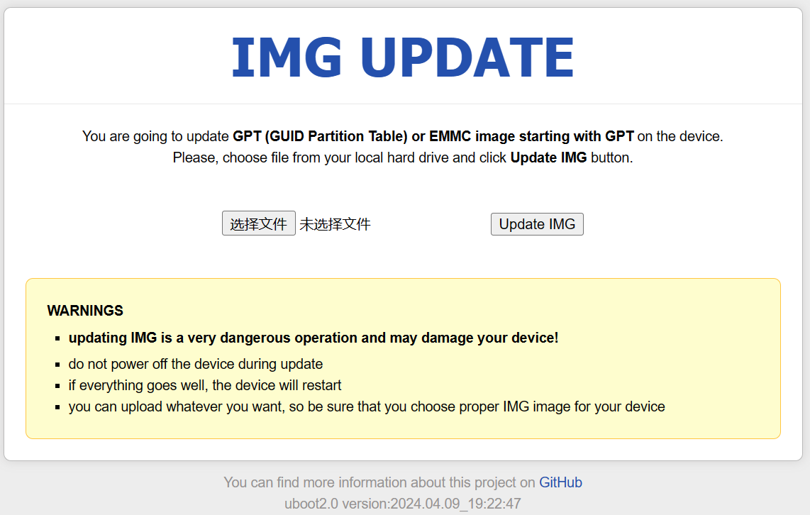Viewport: 810px width, 515px height.
Task: Click the 'choose proper IMG image' warning
Action: click(367, 406)
